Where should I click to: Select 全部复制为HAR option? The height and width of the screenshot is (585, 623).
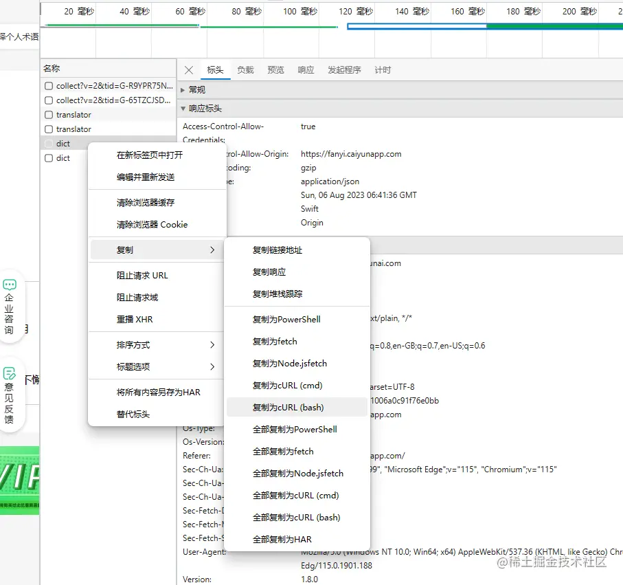pyautogui.click(x=297, y=539)
